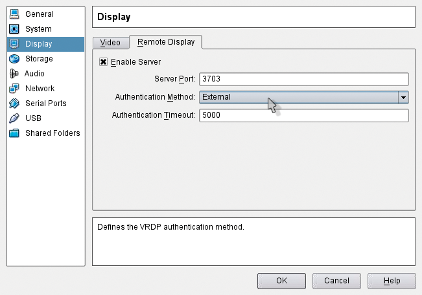Select the System chip icon
422x295 pixels.
pyautogui.click(x=14, y=28)
